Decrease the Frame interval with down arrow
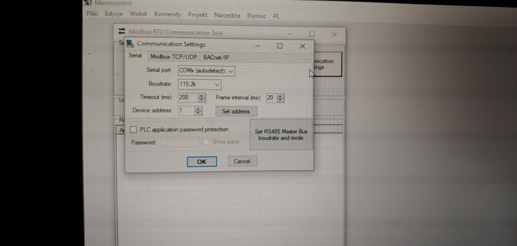The image size is (517, 246). 280,100
